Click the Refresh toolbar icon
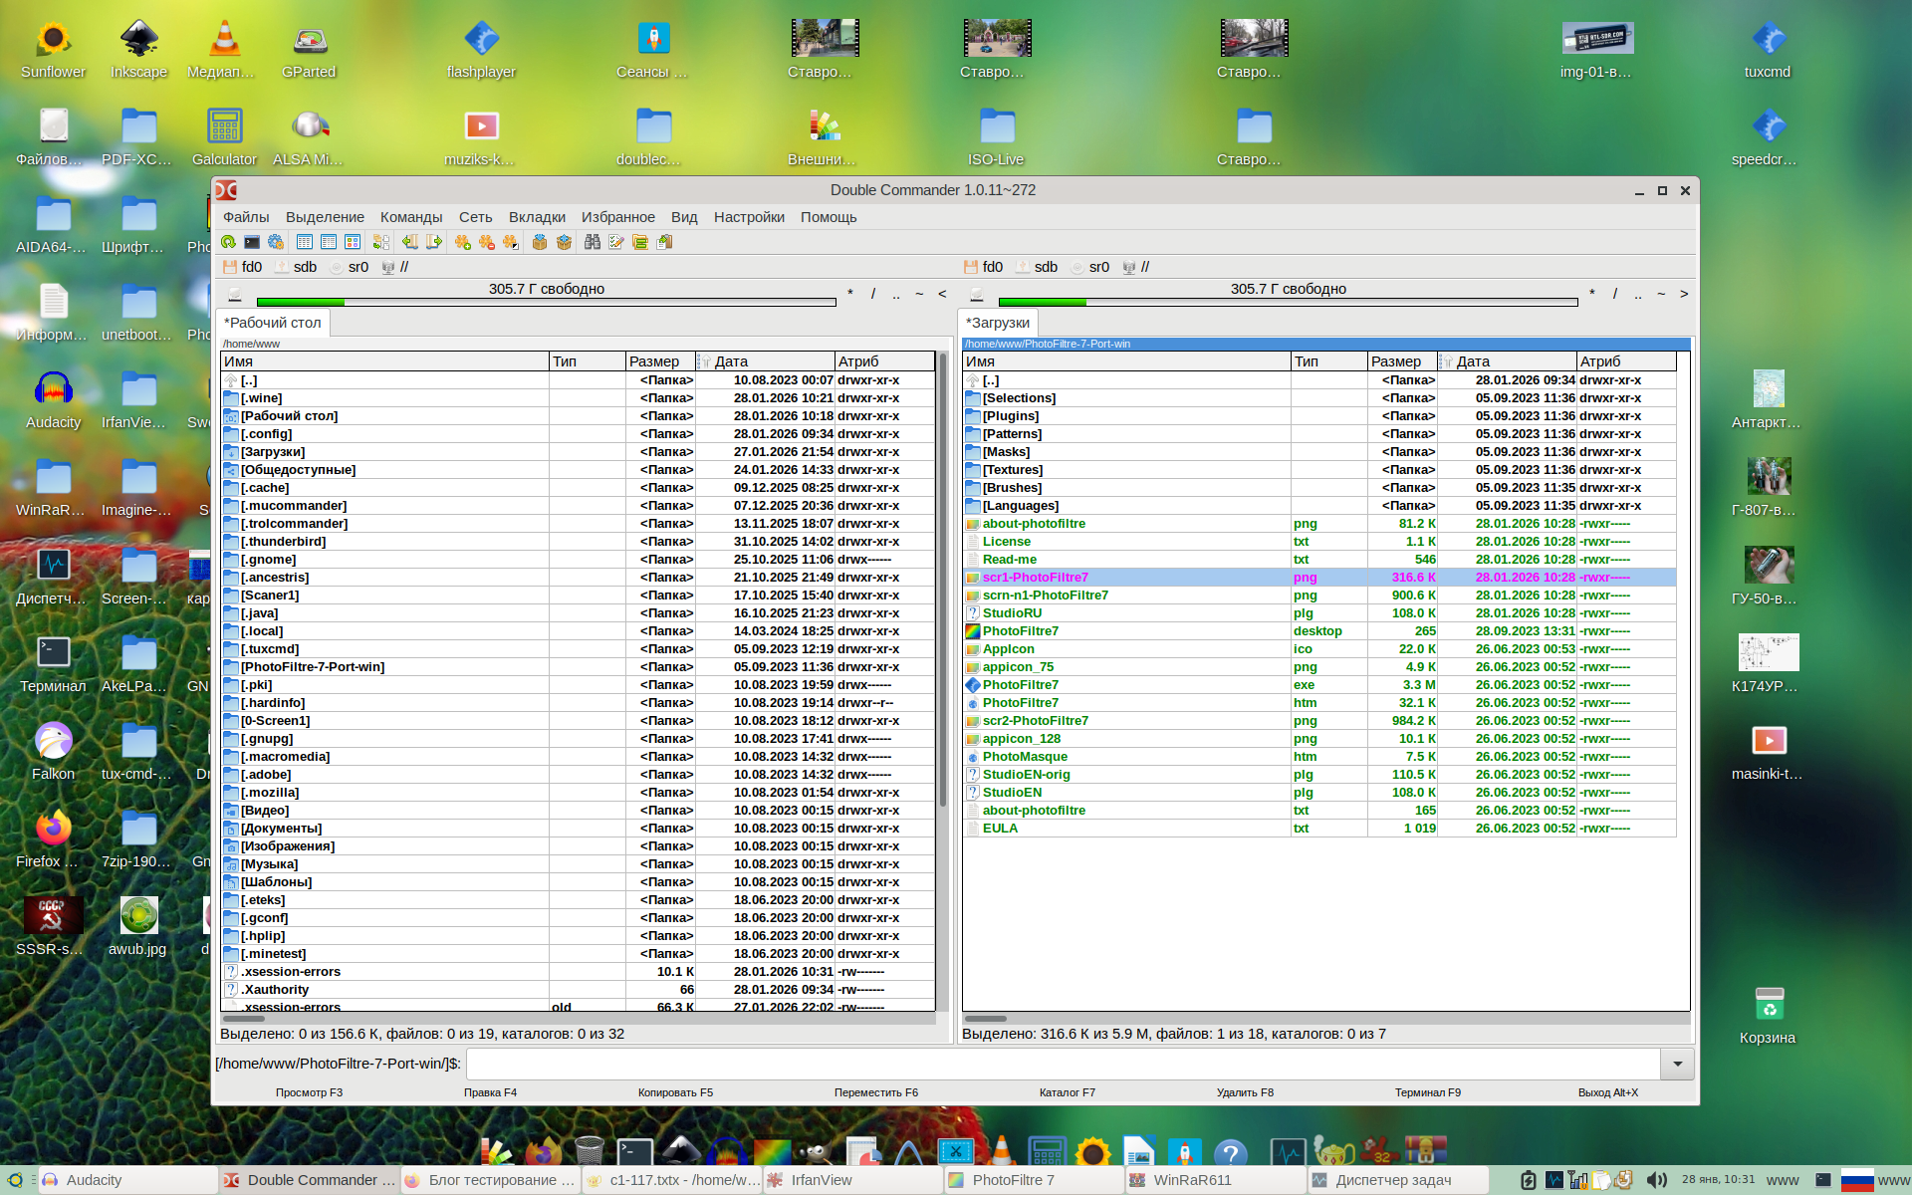The height and width of the screenshot is (1195, 1912). pyautogui.click(x=228, y=242)
